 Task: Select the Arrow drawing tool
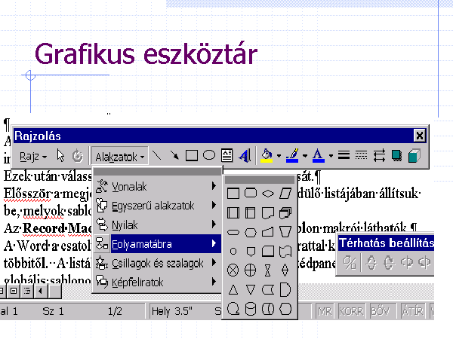pos(174,156)
